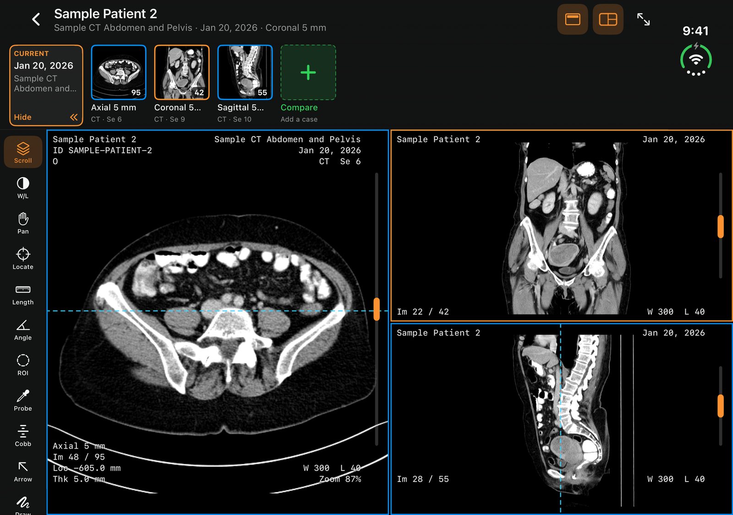The height and width of the screenshot is (515, 733).
Task: Switch to single-pane layout
Action: [573, 19]
